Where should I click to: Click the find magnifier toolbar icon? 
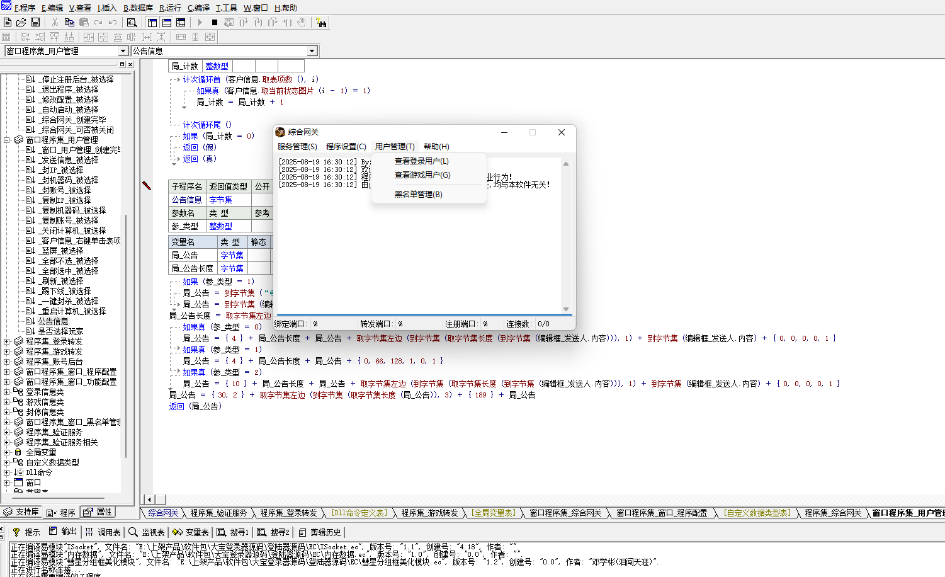132,23
